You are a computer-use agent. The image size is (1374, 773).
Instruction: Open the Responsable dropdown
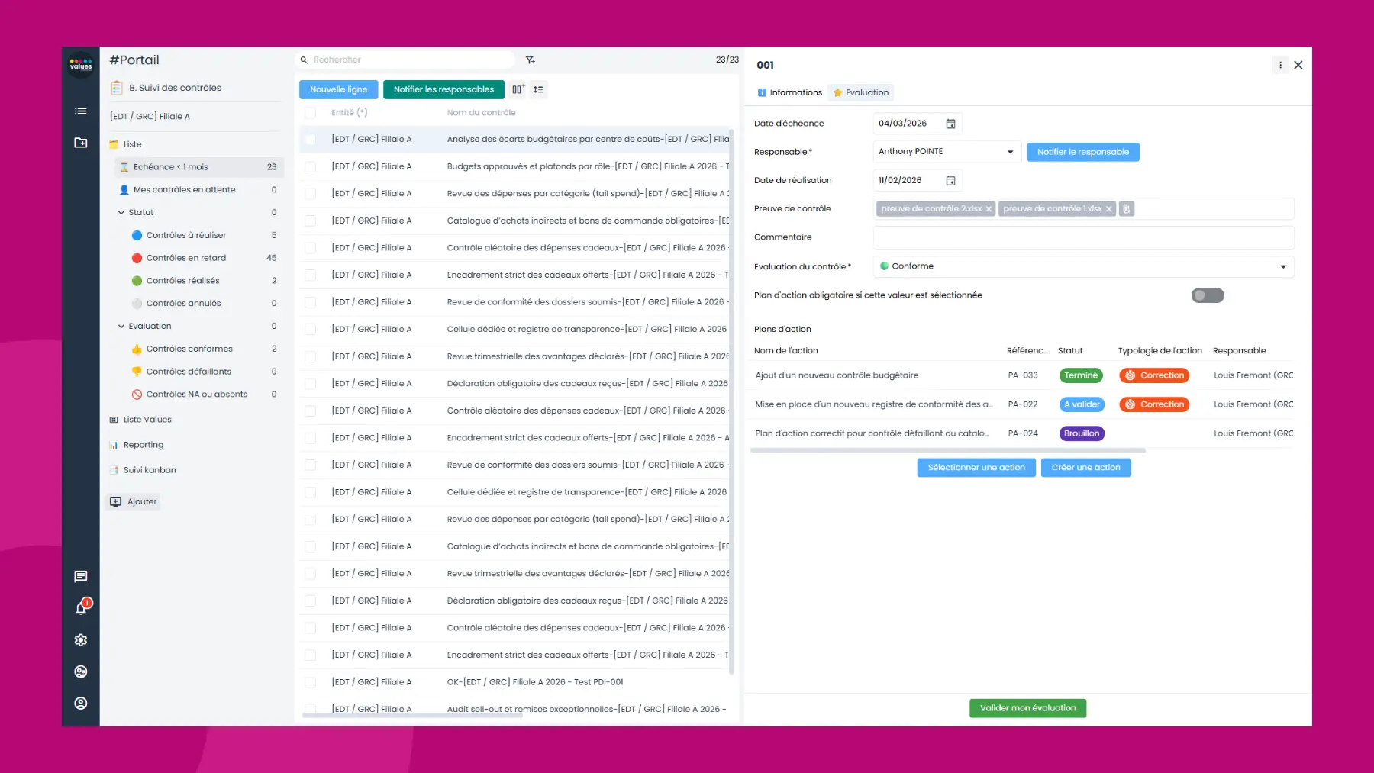(x=1011, y=151)
